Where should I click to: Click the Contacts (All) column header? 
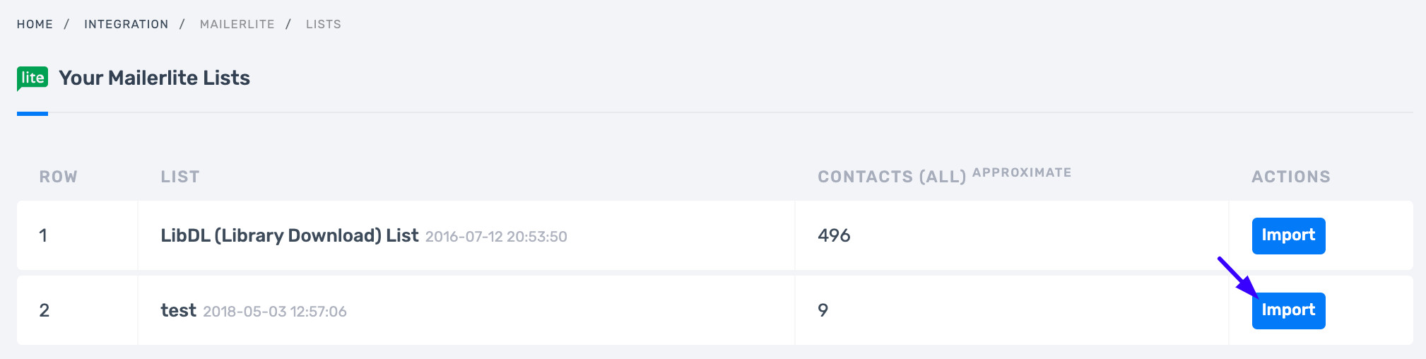click(892, 177)
